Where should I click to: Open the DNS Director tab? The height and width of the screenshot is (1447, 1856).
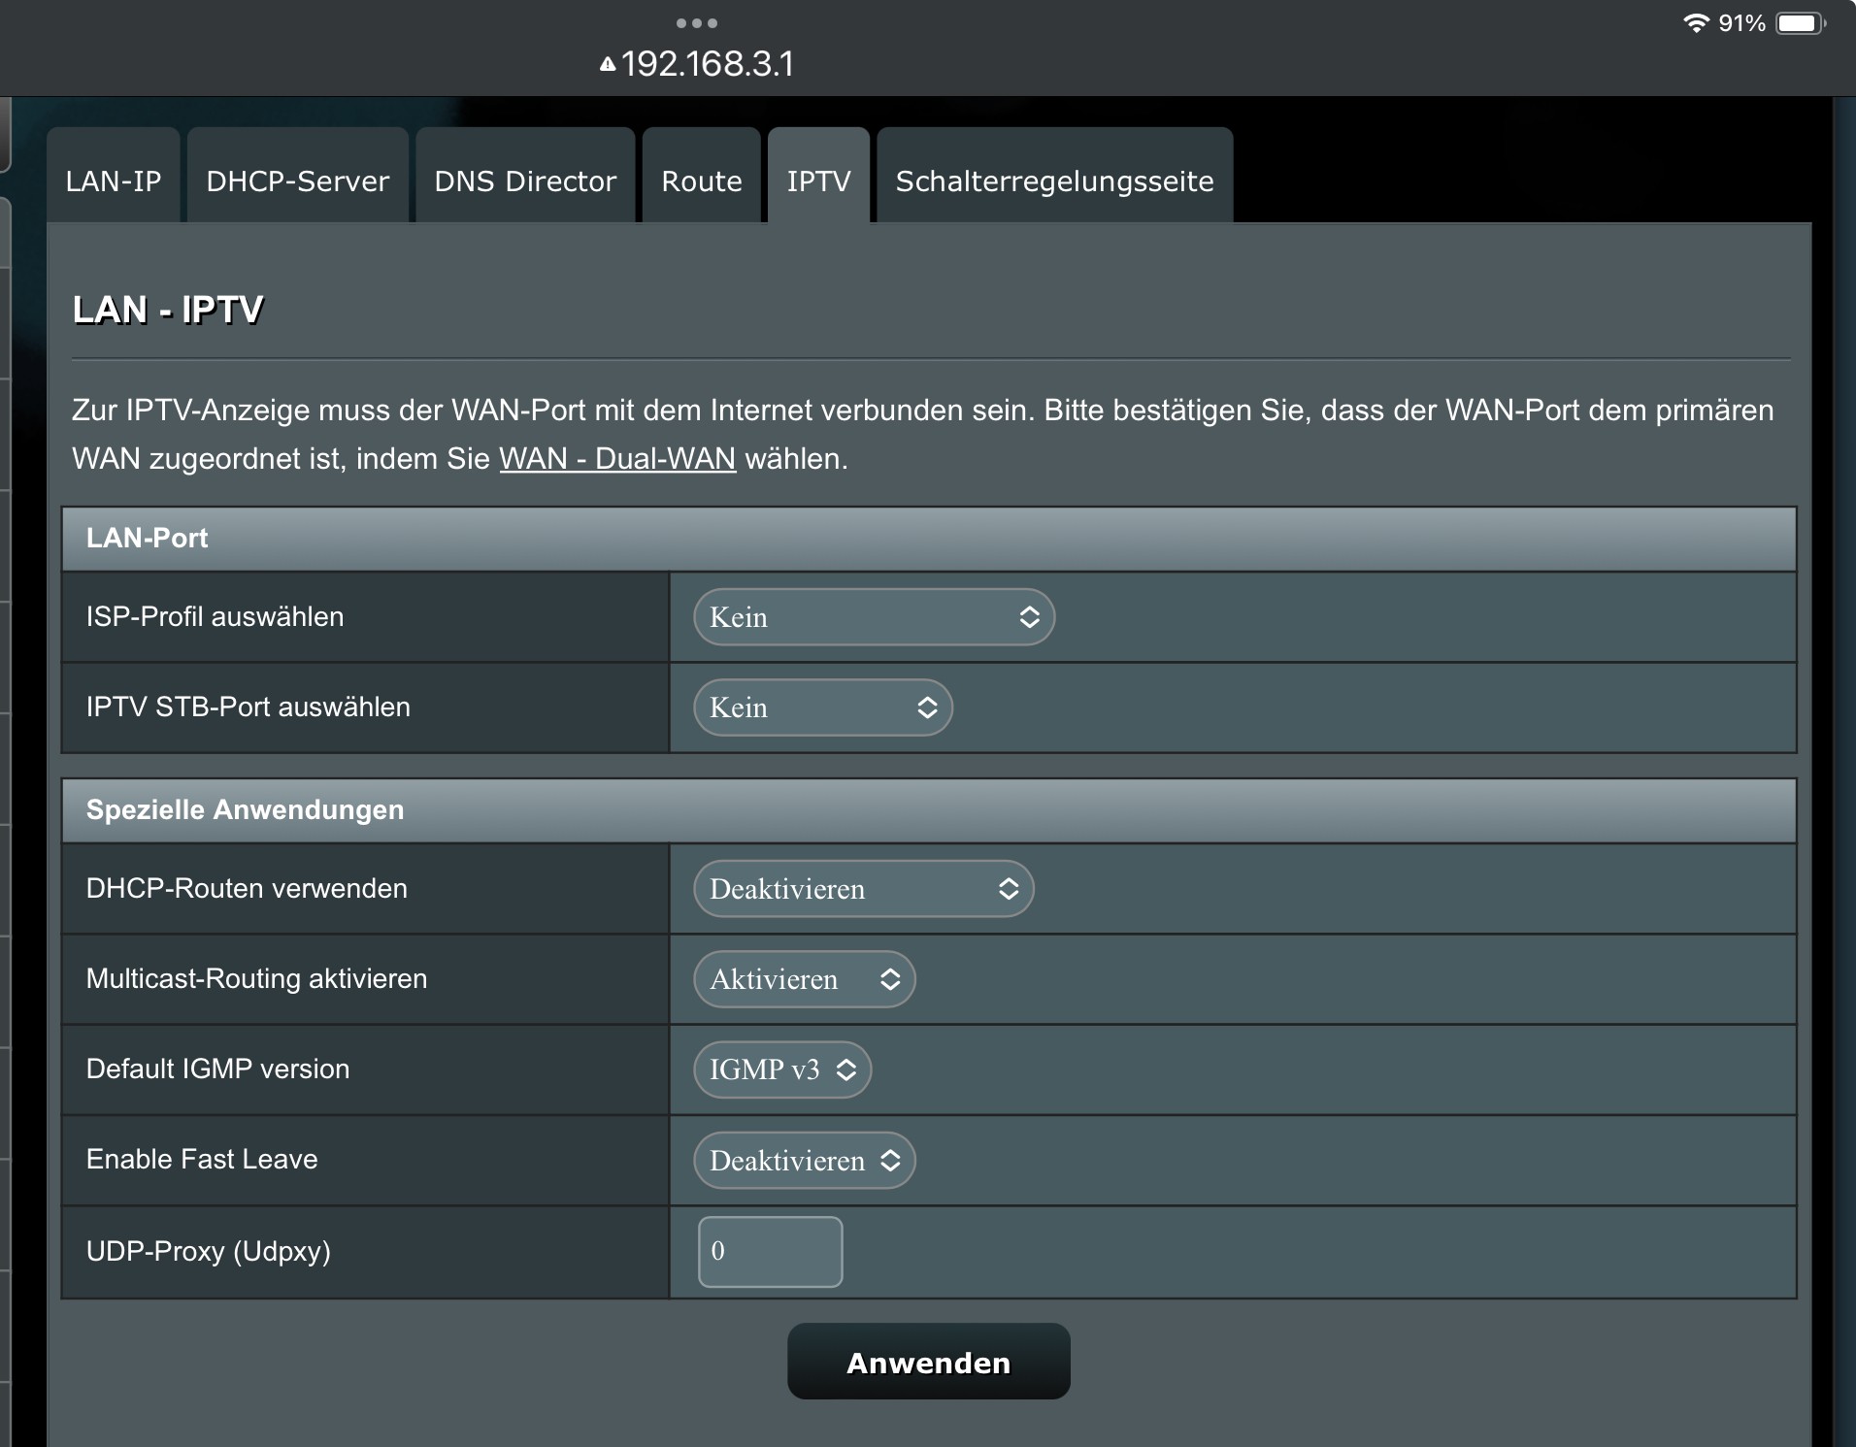point(525,181)
